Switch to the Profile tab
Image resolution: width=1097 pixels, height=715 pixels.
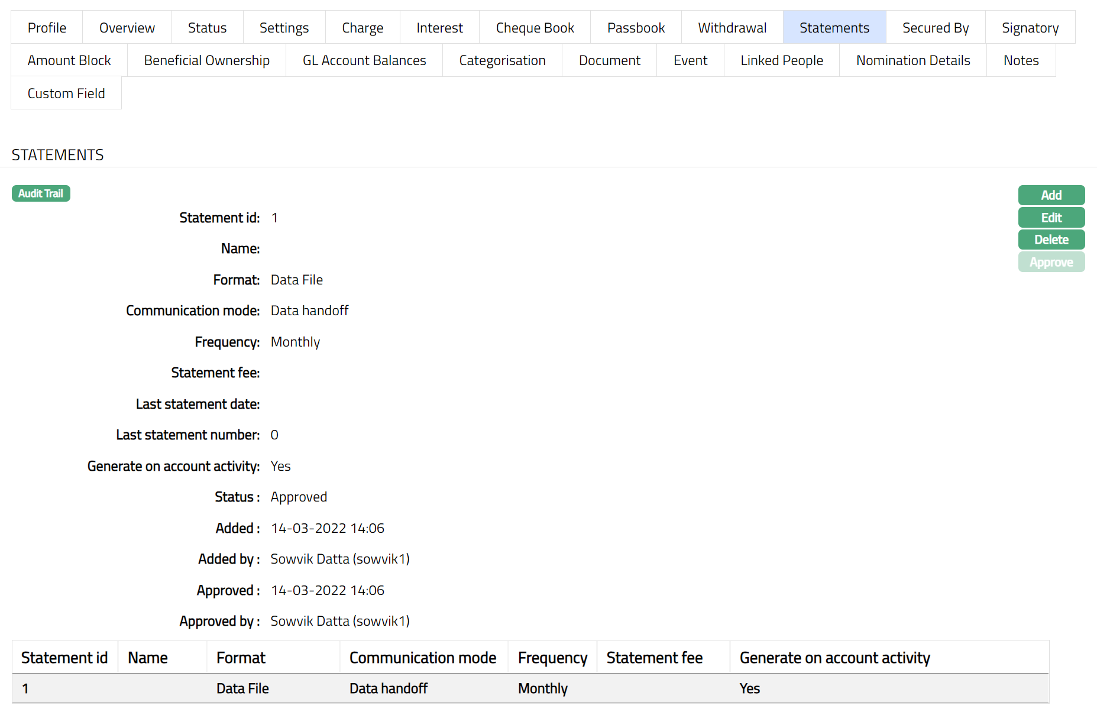pos(47,28)
